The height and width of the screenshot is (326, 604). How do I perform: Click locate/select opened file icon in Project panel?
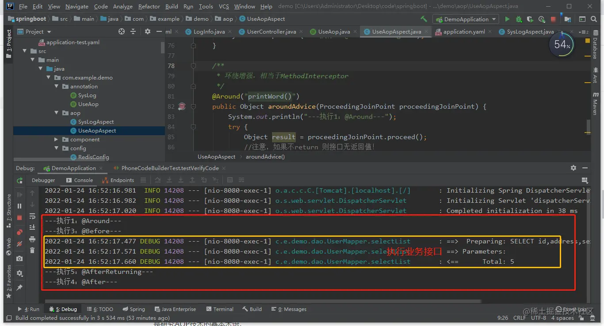(x=122, y=31)
